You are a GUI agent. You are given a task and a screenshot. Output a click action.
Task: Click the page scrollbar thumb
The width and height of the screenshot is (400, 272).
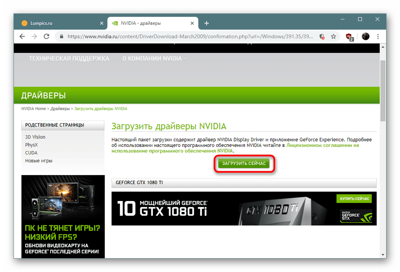383,91
